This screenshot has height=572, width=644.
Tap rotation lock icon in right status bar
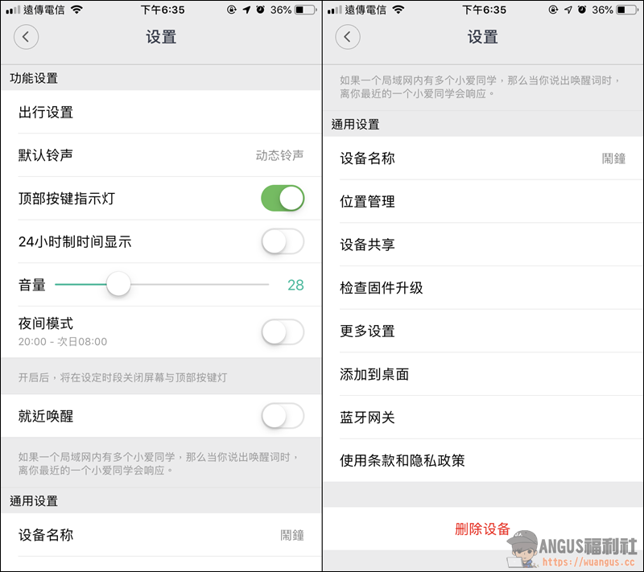pos(553,10)
